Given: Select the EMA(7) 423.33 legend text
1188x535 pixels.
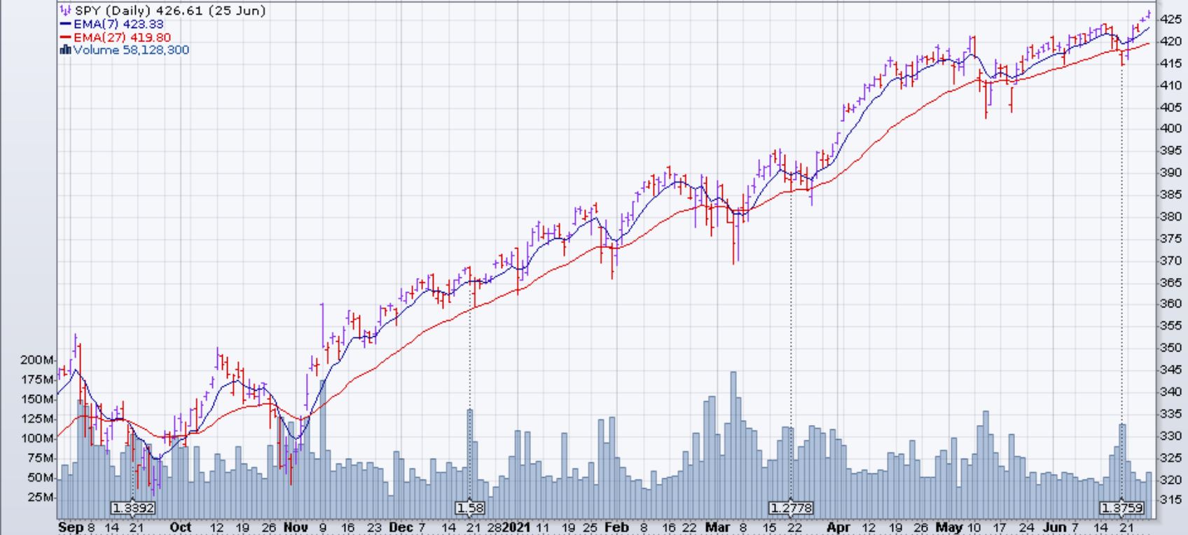Looking at the screenshot, I should click(118, 25).
